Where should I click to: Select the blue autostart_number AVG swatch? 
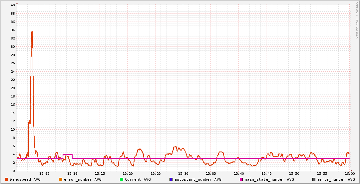click(x=171, y=179)
